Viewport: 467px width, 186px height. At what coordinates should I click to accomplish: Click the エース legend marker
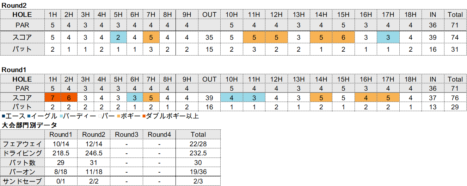click(4, 116)
